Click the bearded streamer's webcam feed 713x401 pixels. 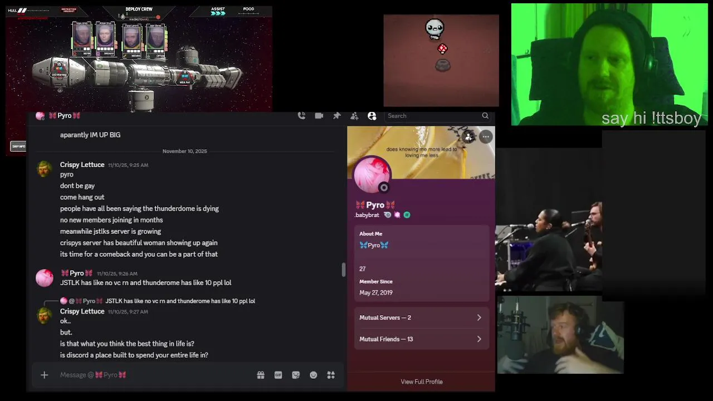(x=560, y=335)
